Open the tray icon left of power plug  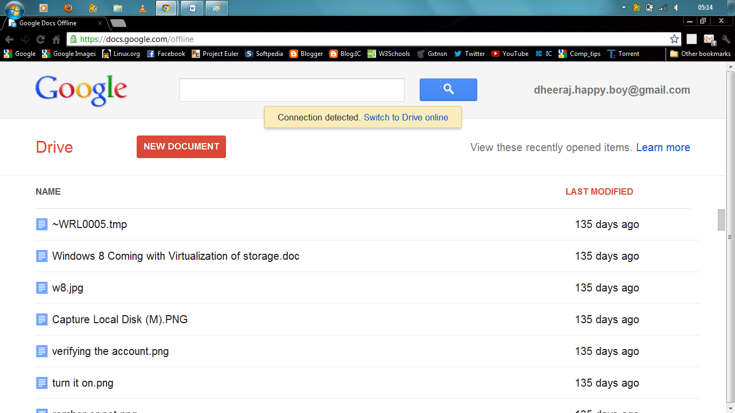click(637, 8)
